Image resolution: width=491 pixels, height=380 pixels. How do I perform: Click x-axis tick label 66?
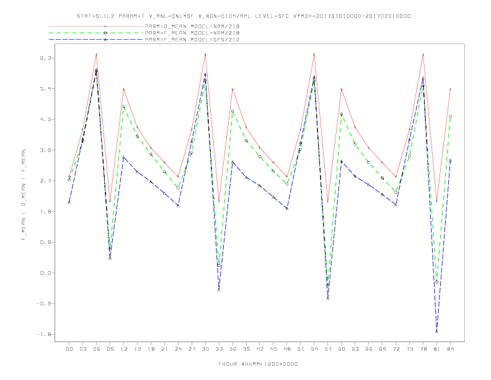coord(369,349)
